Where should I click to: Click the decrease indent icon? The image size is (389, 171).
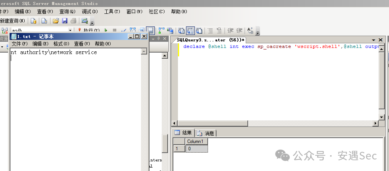230,30
